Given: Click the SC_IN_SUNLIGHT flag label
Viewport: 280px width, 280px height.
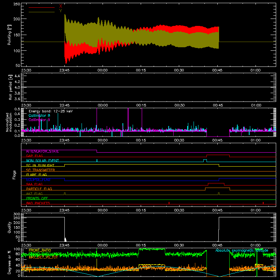Looking at the screenshot, I should click(40, 165).
